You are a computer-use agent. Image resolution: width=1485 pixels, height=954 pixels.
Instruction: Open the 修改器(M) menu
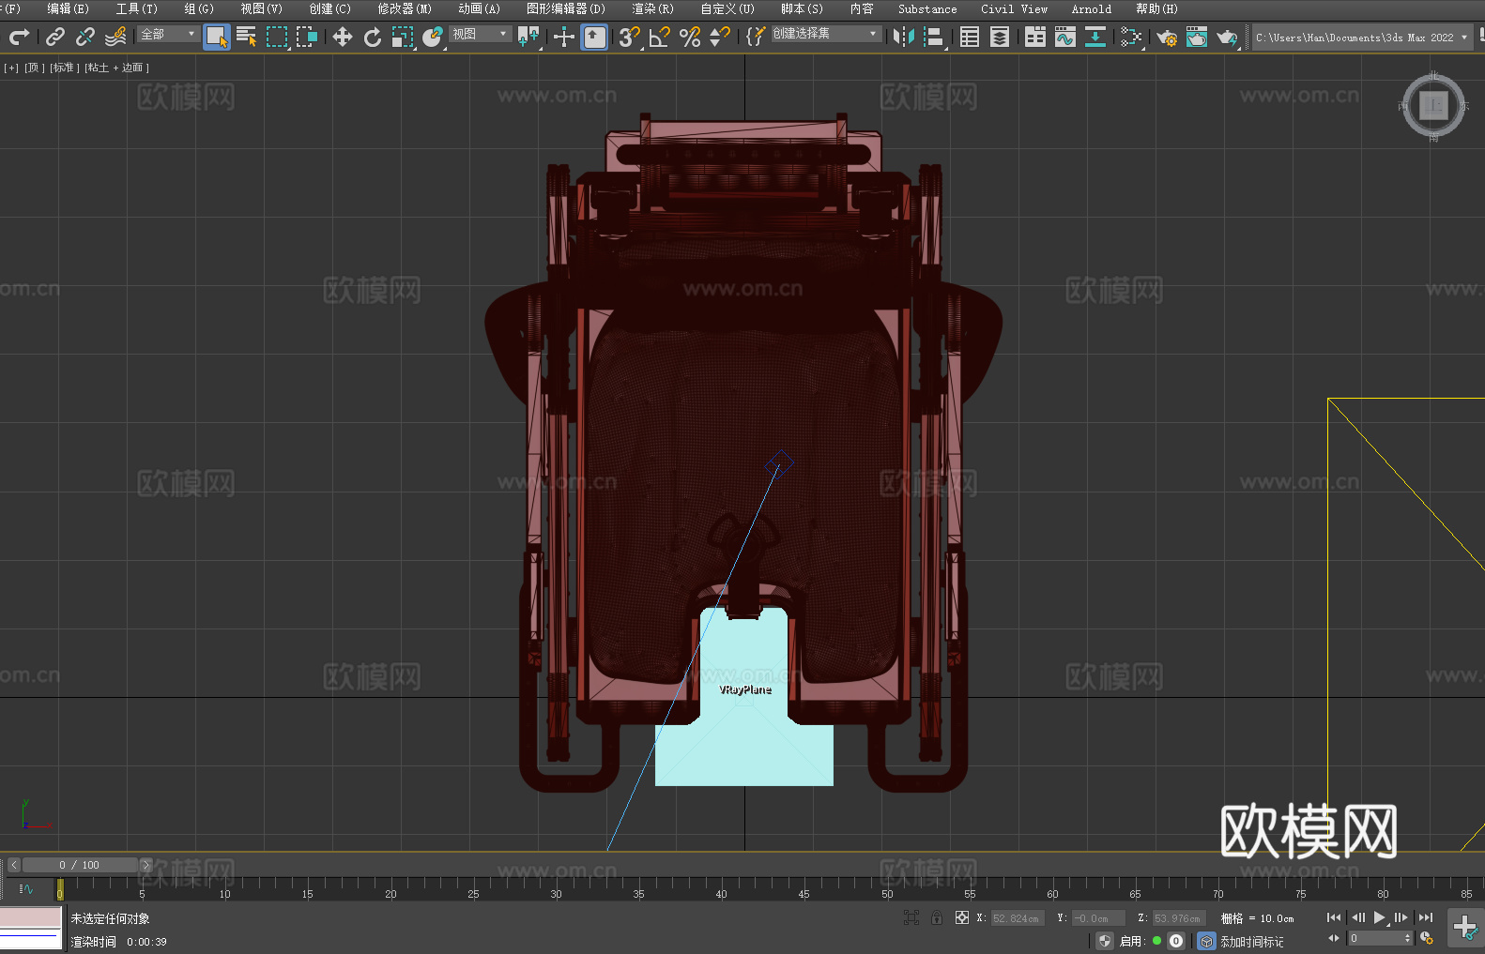pos(405,8)
